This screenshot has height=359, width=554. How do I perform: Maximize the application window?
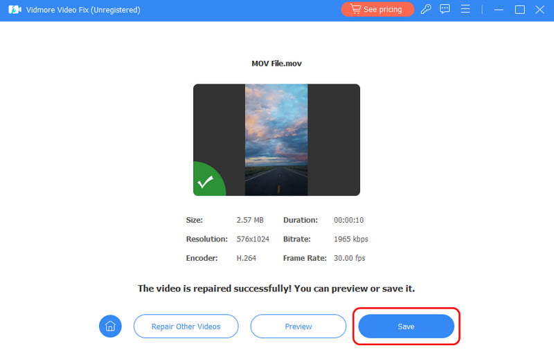519,10
